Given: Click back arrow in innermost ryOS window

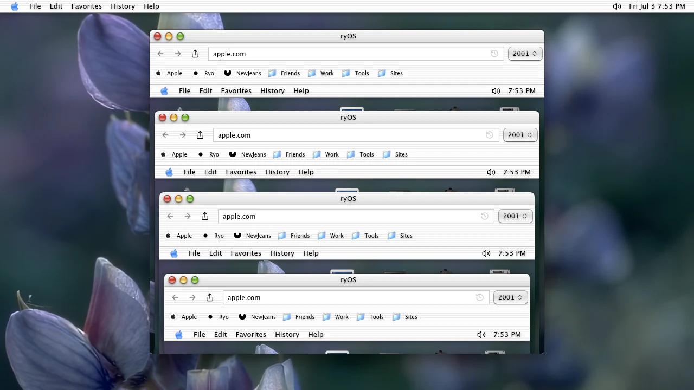Looking at the screenshot, I should pos(175,297).
